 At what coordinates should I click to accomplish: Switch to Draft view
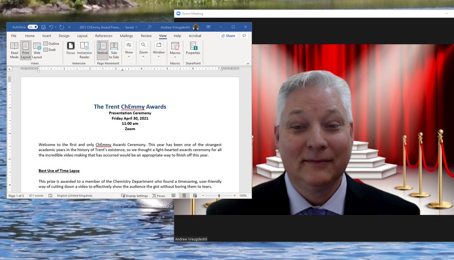50,50
